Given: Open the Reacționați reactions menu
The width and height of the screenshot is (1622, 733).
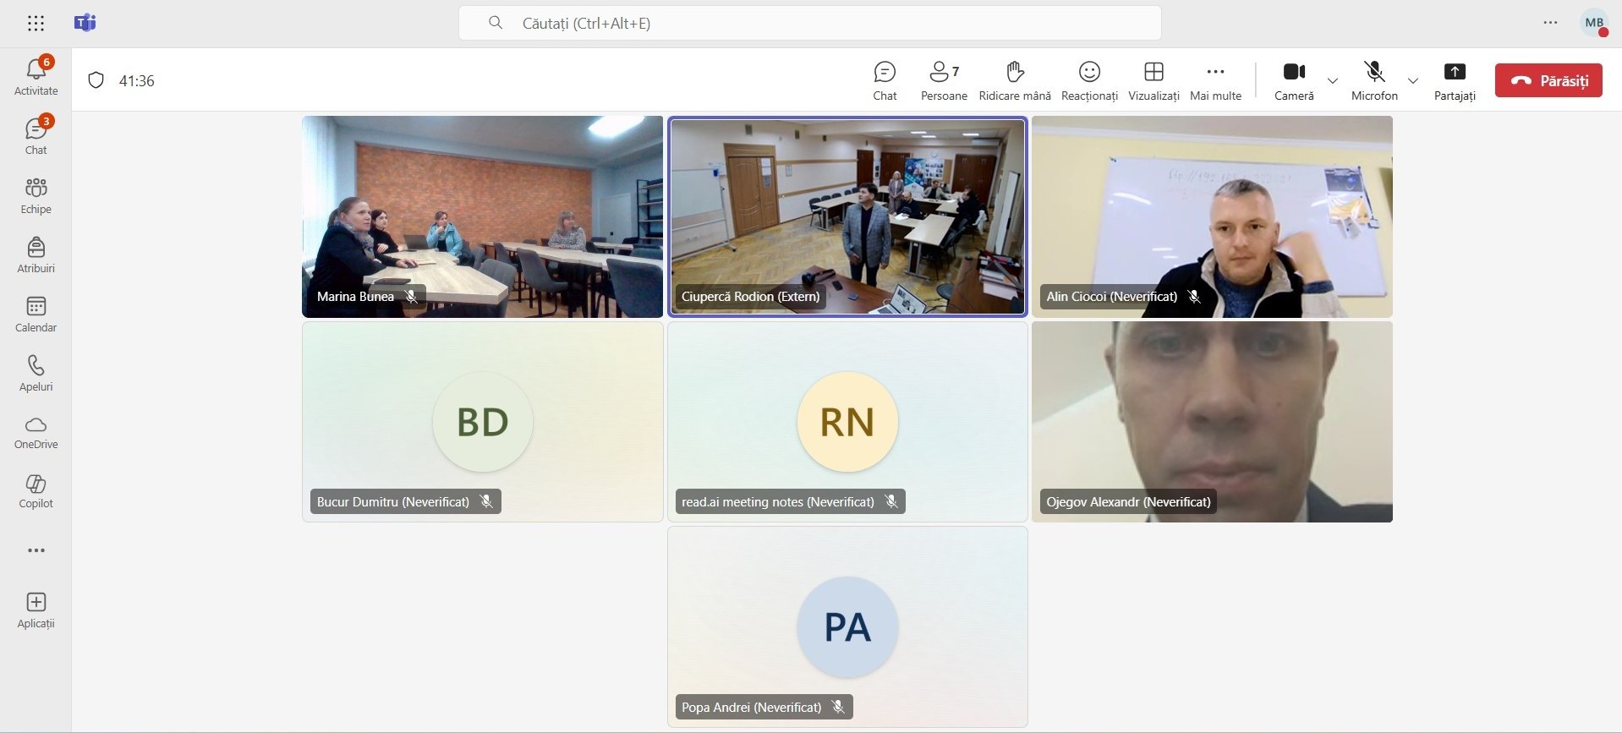Looking at the screenshot, I should pyautogui.click(x=1089, y=80).
